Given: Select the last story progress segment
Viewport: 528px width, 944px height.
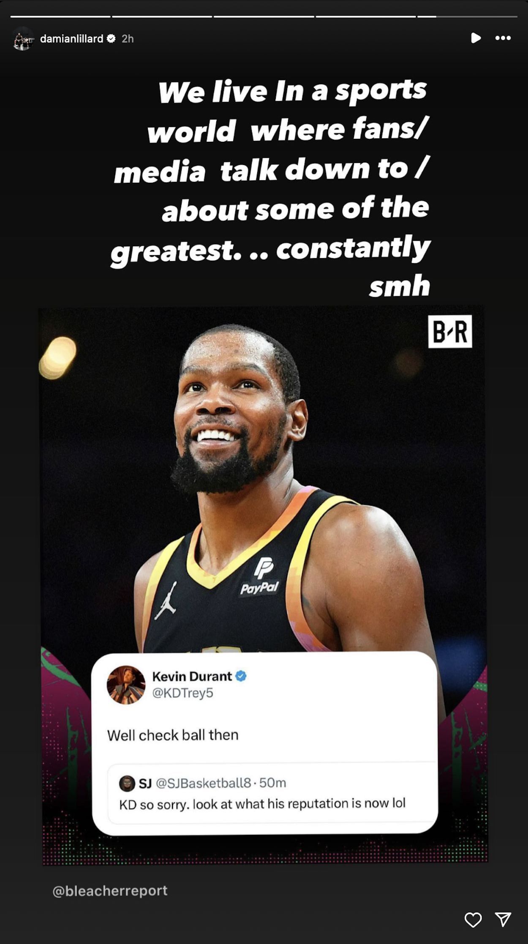Looking at the screenshot, I should pos(468,17).
